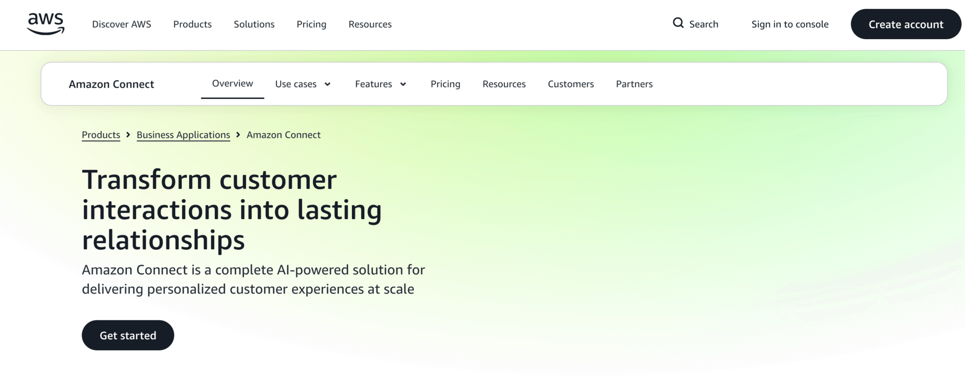The image size is (965, 384).
Task: Click Sign in to console
Action: (x=790, y=24)
